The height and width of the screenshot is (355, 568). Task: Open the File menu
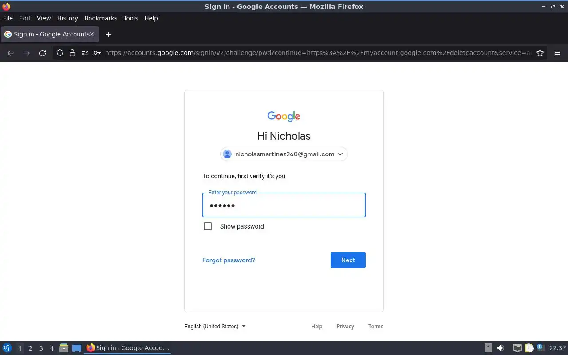click(x=8, y=18)
